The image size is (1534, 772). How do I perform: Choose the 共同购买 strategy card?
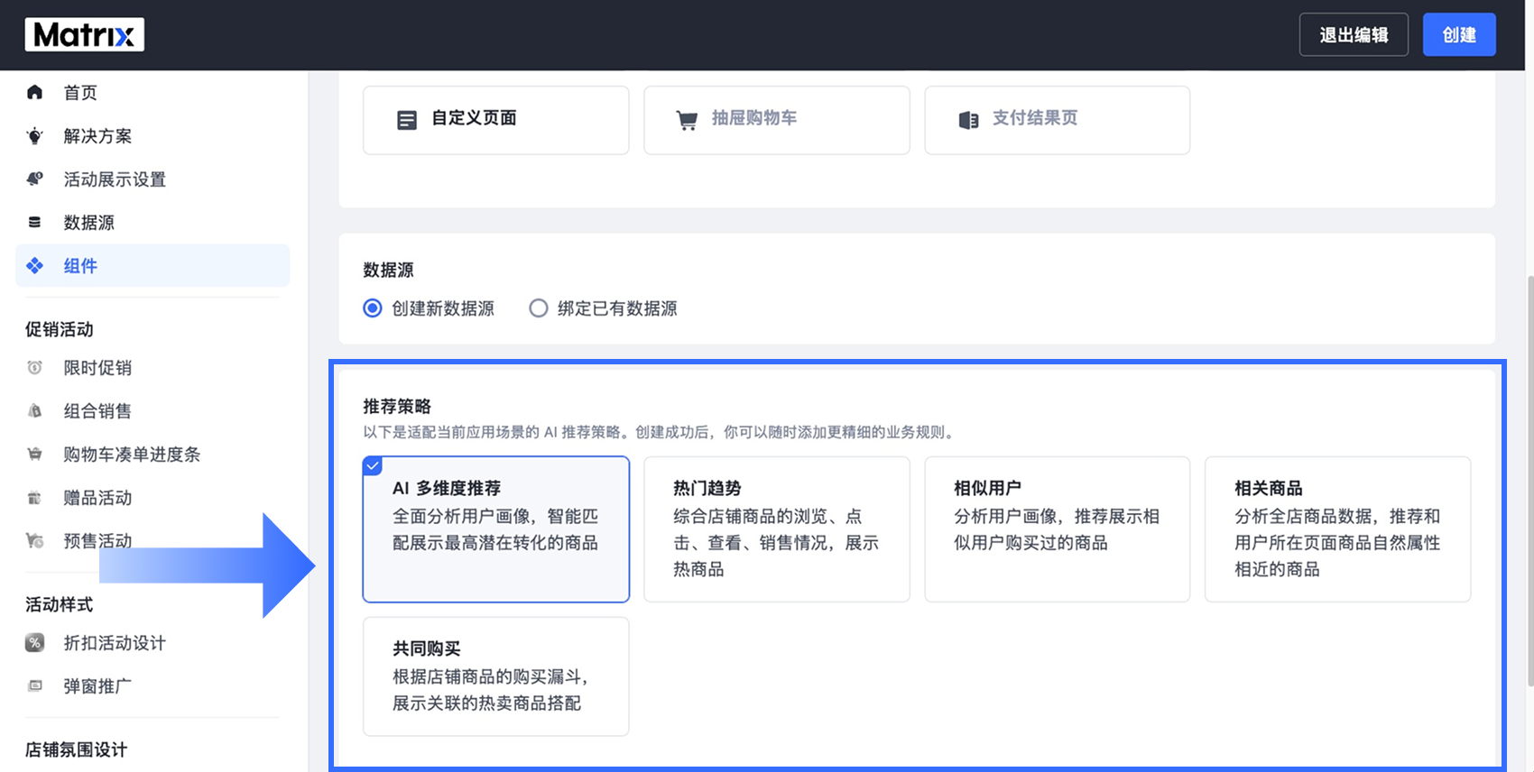click(x=495, y=676)
